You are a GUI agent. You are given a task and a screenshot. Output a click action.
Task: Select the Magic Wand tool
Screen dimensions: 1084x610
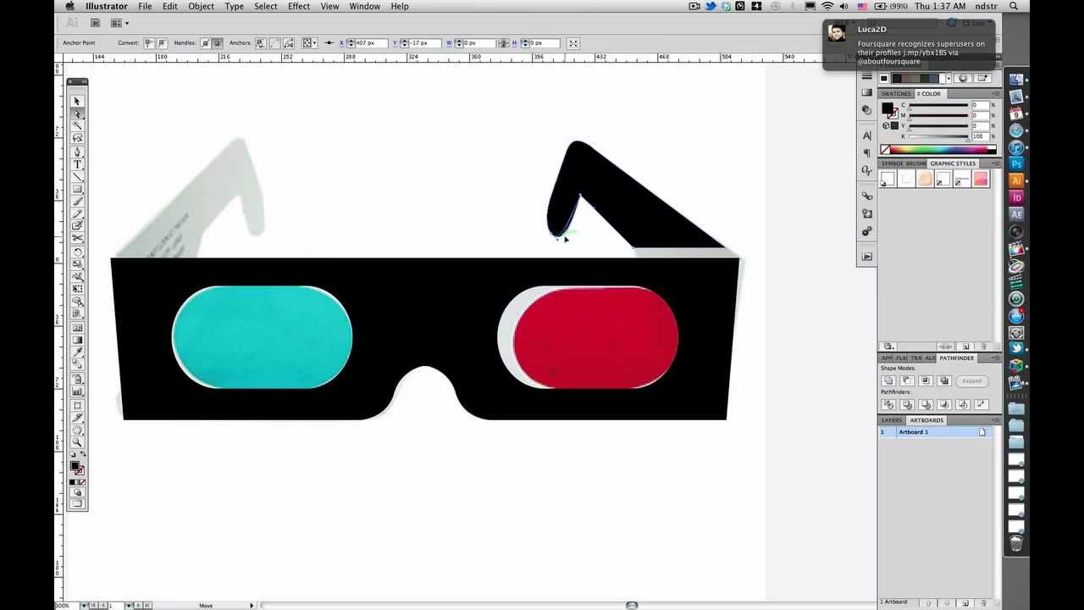(x=77, y=125)
